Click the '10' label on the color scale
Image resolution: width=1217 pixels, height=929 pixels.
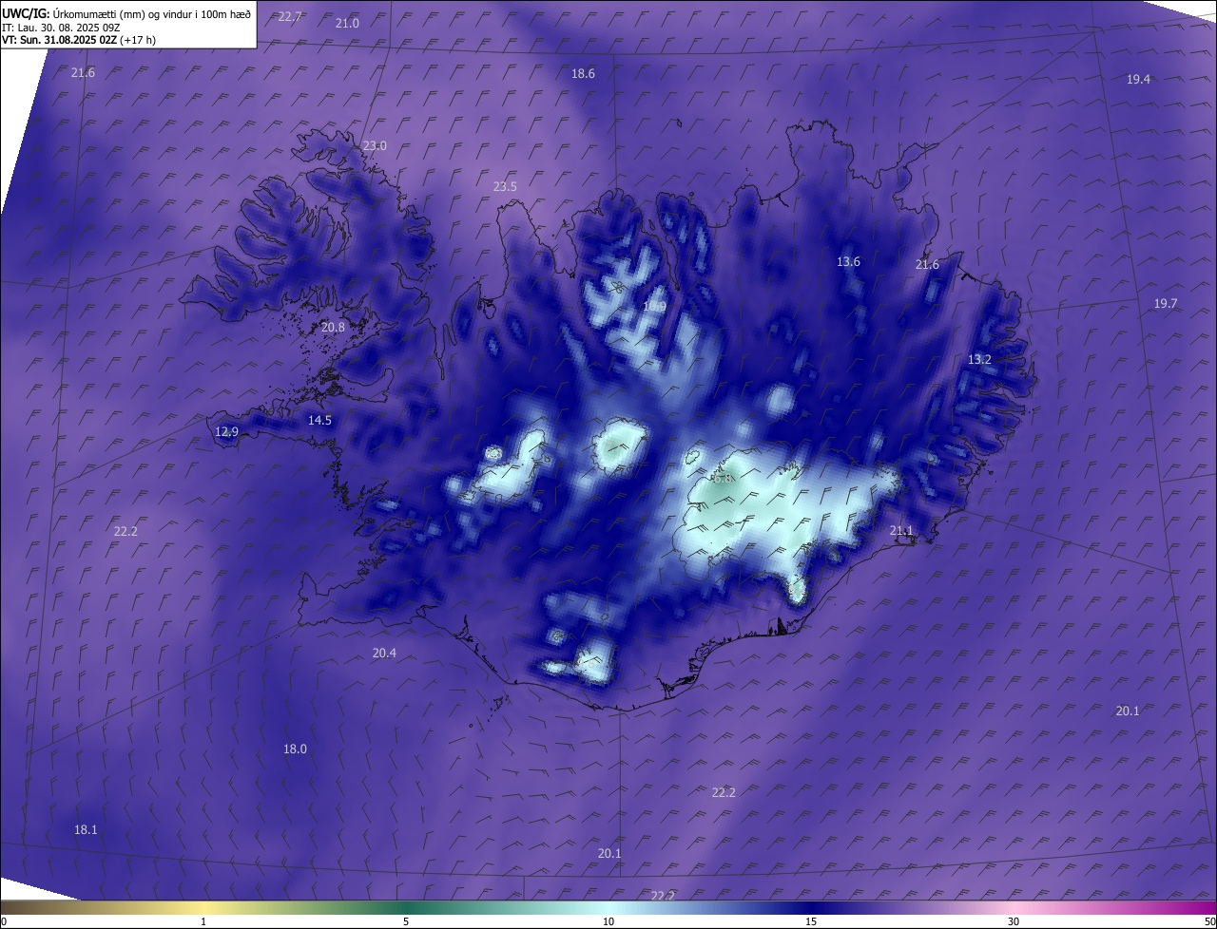tap(608, 921)
